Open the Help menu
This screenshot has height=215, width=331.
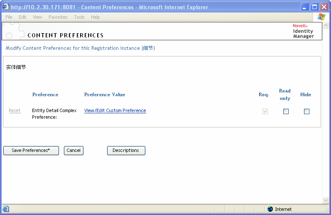click(x=96, y=17)
